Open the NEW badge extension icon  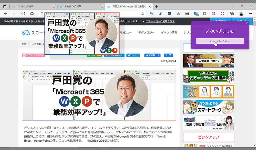187,13
